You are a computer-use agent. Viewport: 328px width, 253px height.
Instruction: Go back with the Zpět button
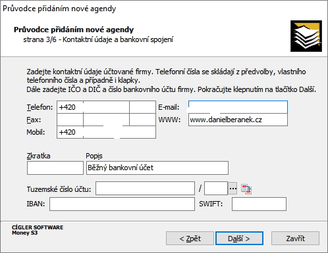(190, 238)
